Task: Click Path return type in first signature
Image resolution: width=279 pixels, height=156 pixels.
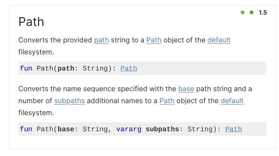Action: coord(129,68)
